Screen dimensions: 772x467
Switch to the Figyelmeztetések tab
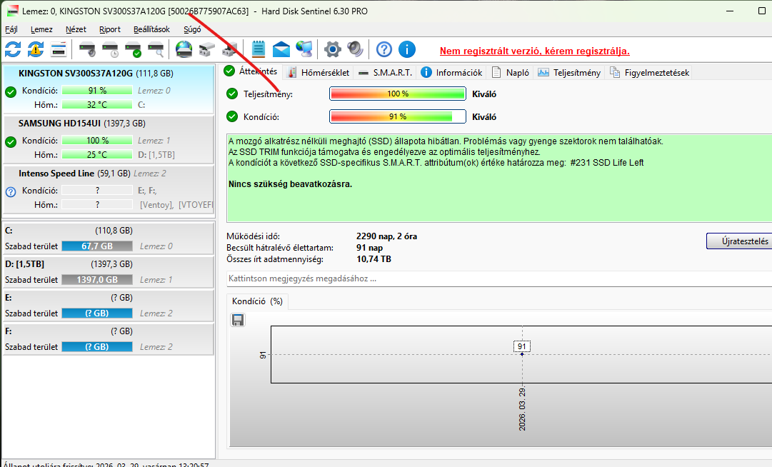pyautogui.click(x=649, y=73)
